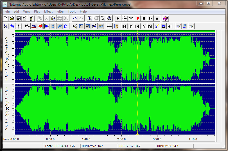228x151 pixels.
Task: Open help with the purple book icon
Action: tap(165, 18)
